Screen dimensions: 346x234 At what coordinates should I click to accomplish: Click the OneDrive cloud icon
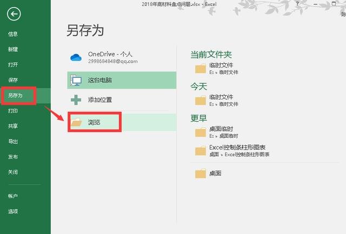point(76,58)
